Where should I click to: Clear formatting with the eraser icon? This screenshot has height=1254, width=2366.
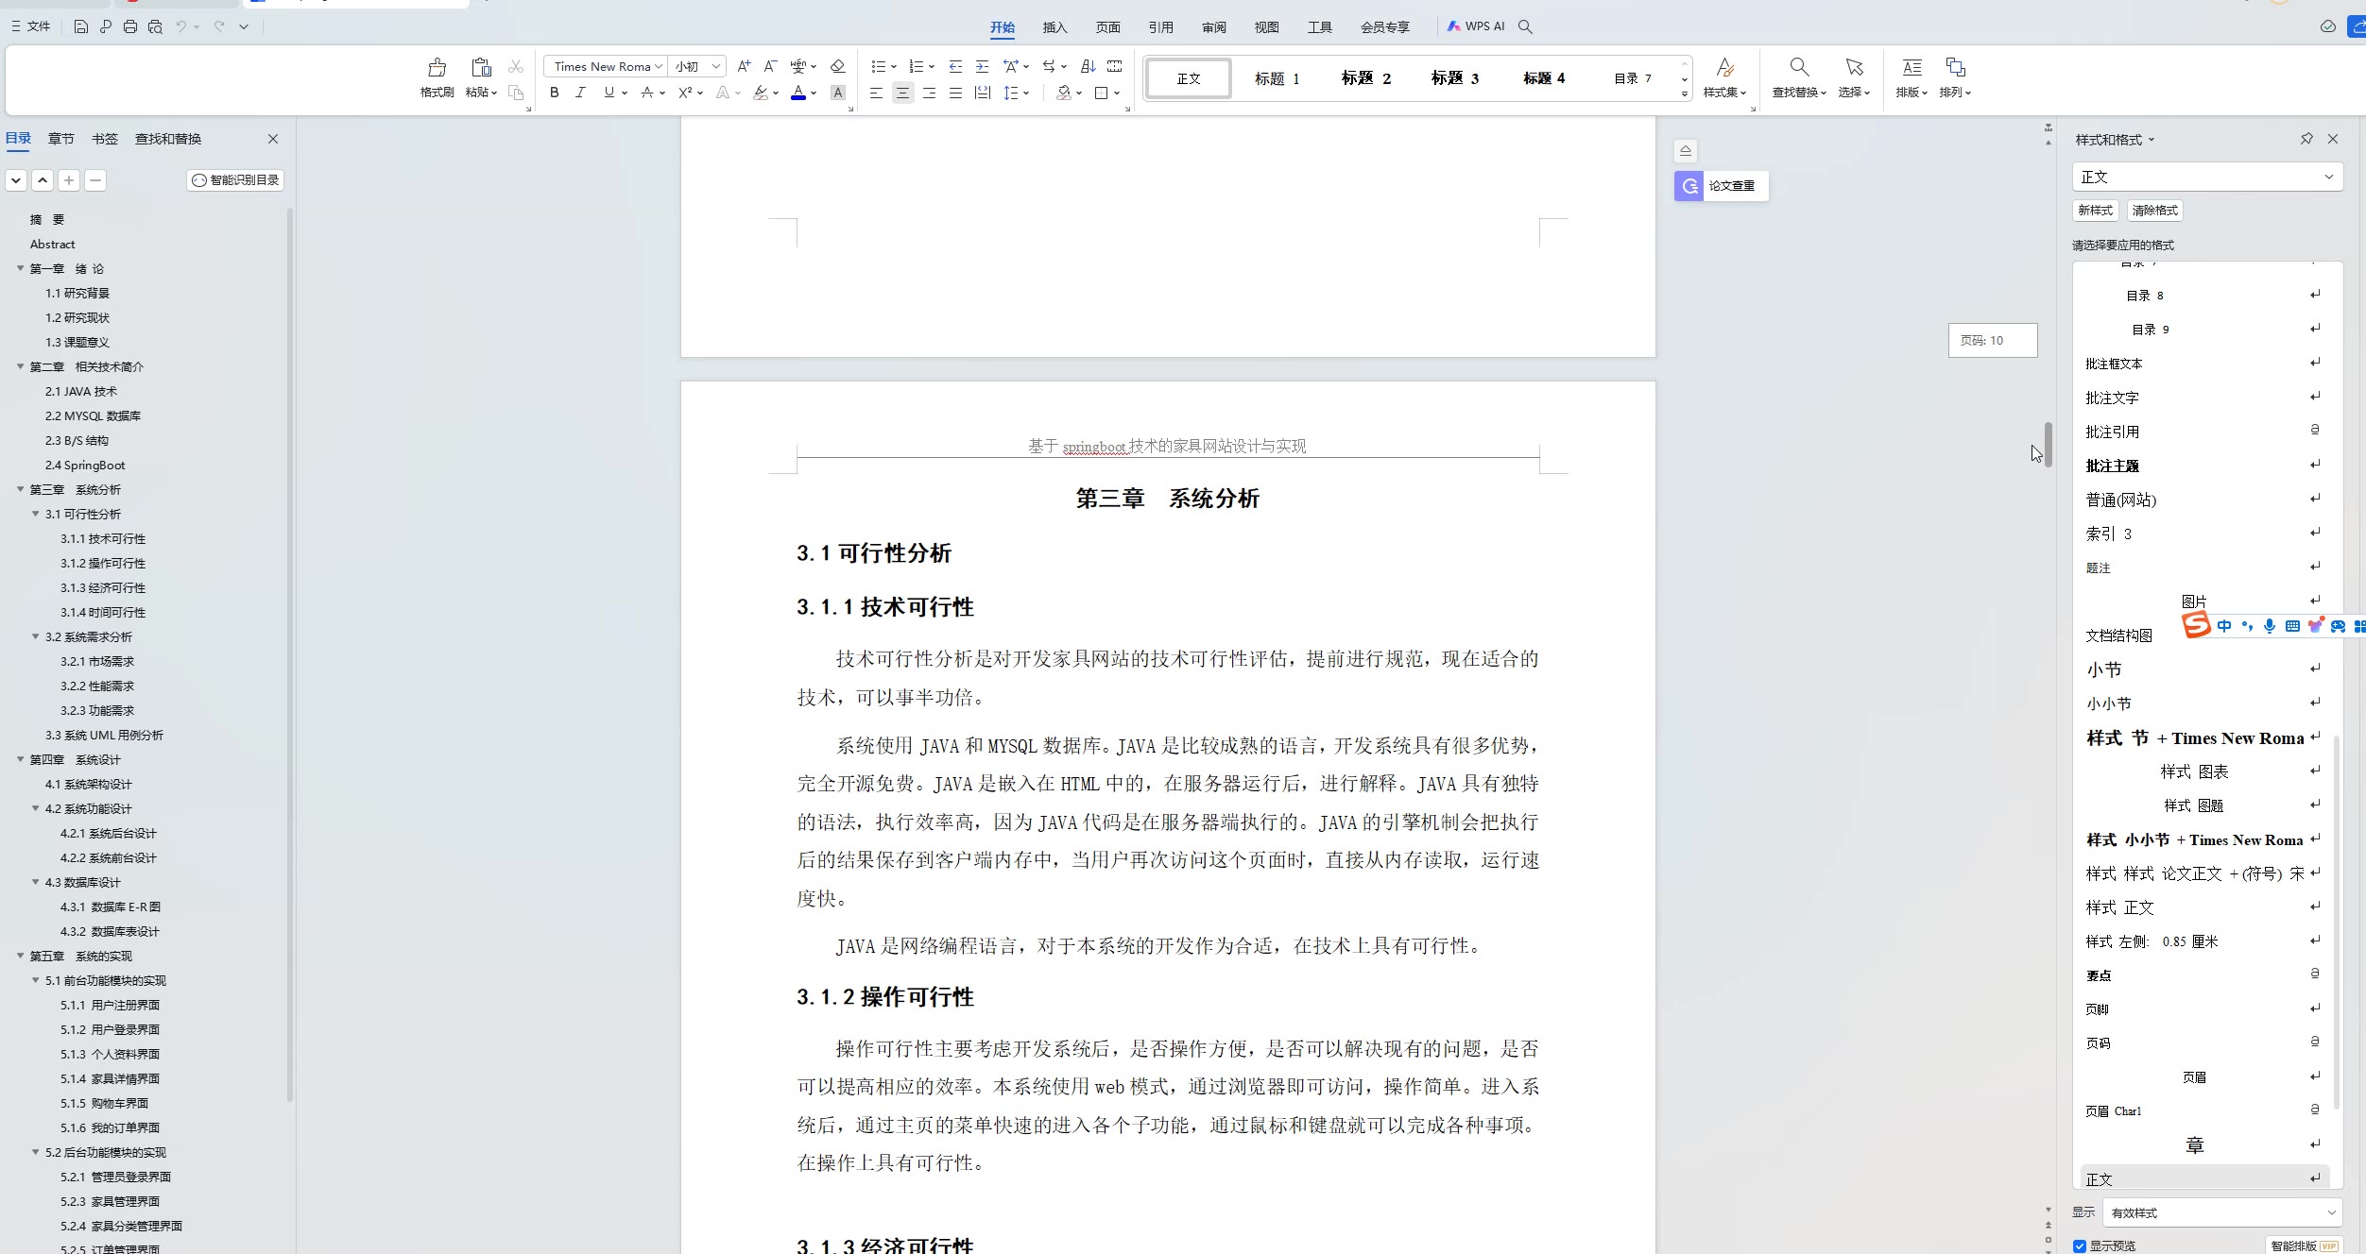[x=837, y=66]
